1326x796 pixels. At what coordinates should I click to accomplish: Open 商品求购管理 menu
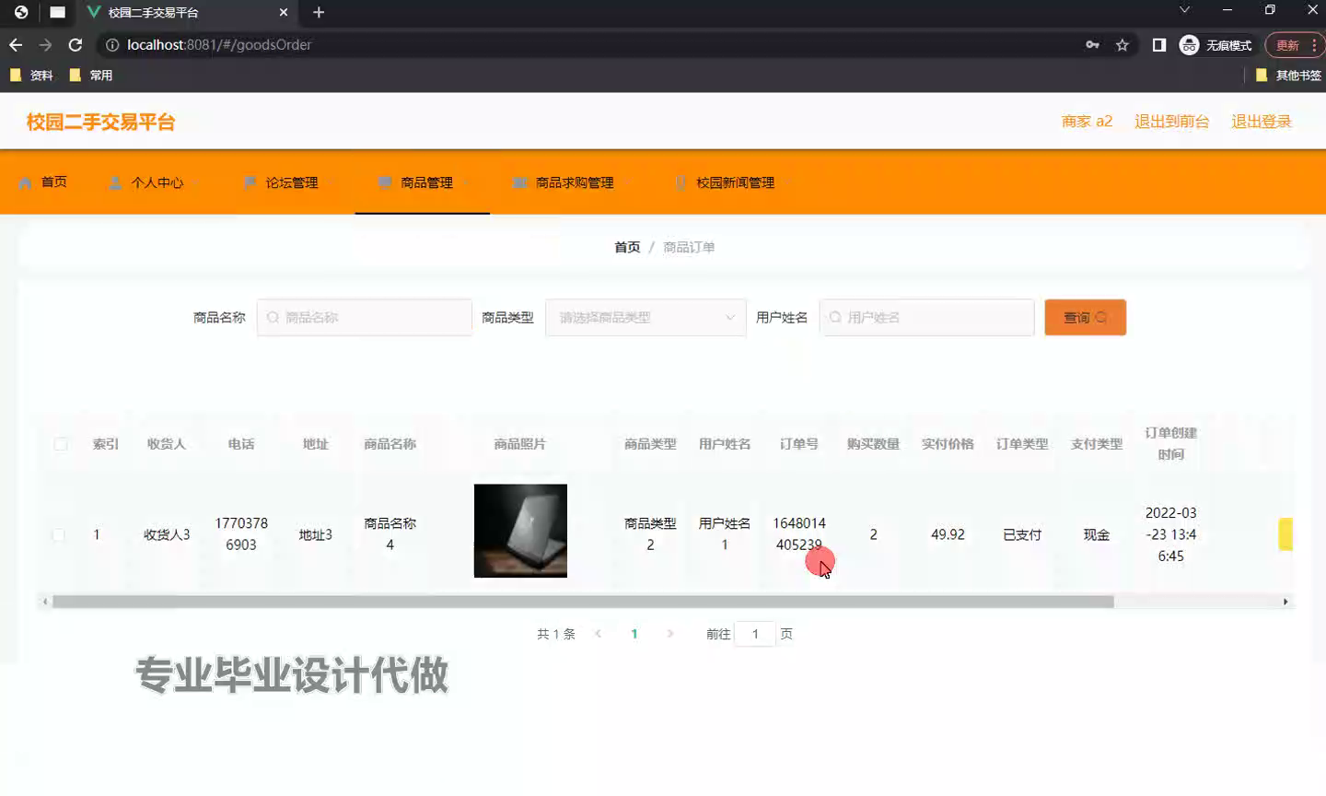click(x=569, y=182)
